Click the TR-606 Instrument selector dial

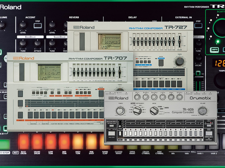click(x=137, y=111)
